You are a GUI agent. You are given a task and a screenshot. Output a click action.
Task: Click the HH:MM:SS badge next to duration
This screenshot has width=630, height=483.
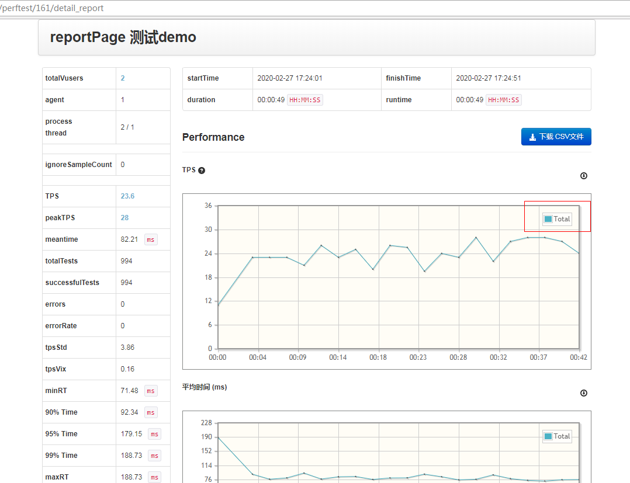[305, 100]
